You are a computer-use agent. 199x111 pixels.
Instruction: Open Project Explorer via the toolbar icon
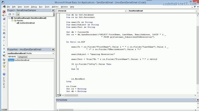[4, 60]
